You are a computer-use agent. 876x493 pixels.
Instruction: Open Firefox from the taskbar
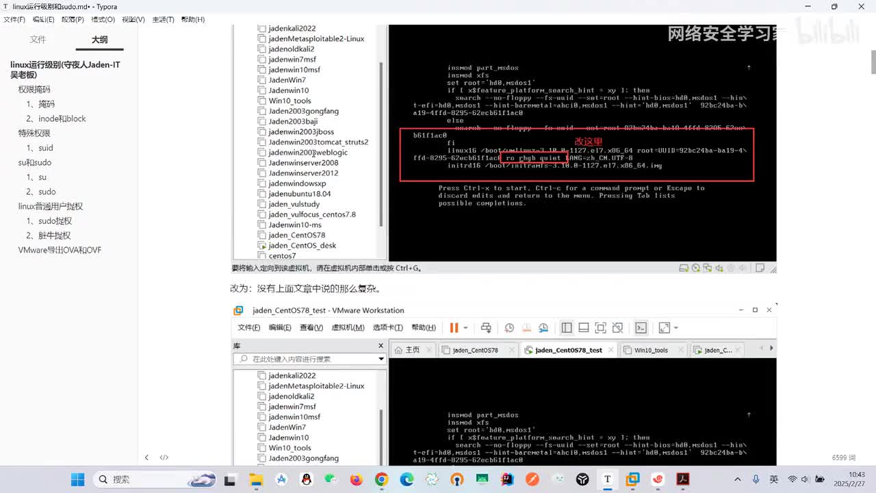(357, 479)
